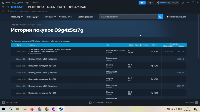Open the Игры menu
The image size is (200, 112).
(x=27, y=3)
